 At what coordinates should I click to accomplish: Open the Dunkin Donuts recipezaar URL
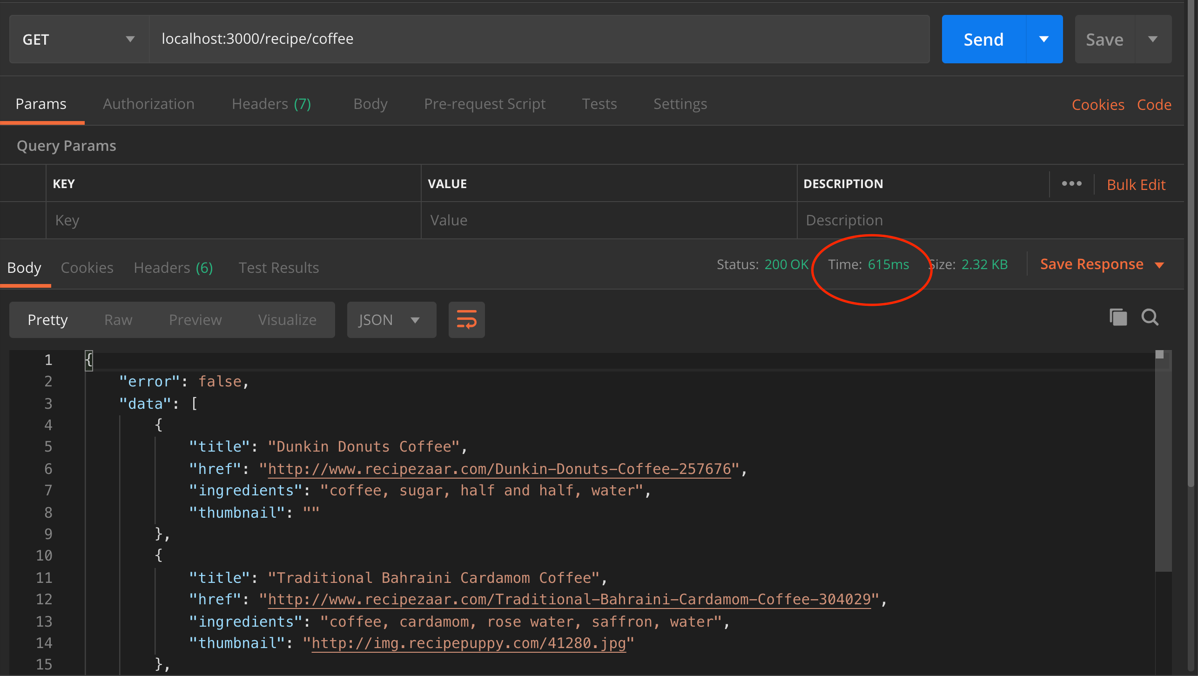coord(499,469)
